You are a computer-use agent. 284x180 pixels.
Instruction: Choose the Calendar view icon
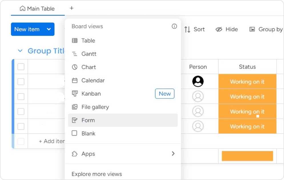pos(75,80)
